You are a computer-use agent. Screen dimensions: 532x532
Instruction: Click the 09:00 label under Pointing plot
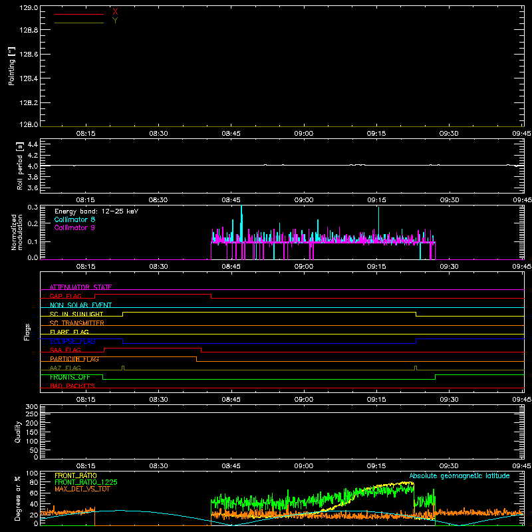tap(304, 134)
